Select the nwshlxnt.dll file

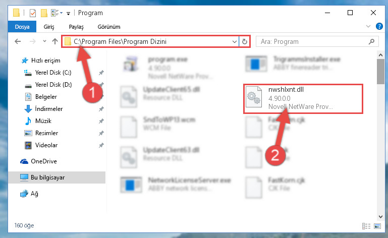click(303, 99)
